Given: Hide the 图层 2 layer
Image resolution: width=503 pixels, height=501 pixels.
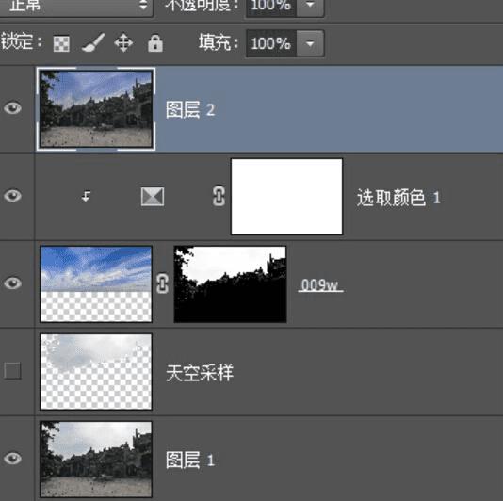Looking at the screenshot, I should pos(12,108).
